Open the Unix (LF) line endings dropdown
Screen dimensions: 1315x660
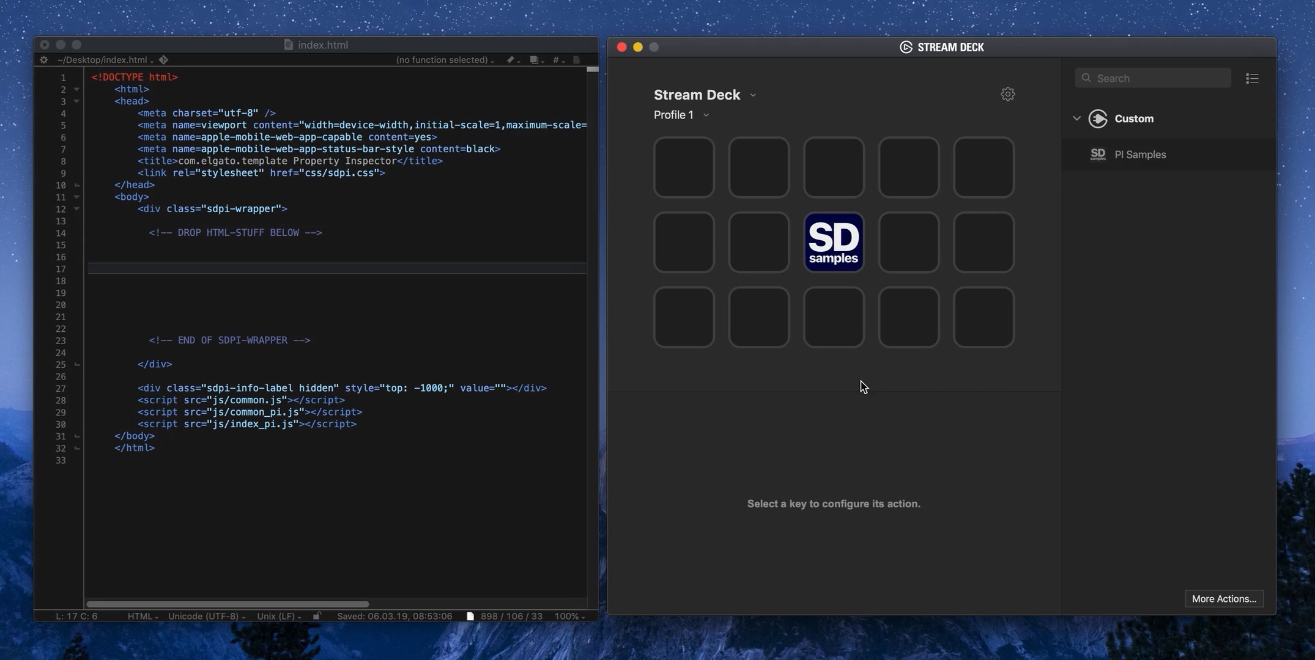pyautogui.click(x=279, y=616)
